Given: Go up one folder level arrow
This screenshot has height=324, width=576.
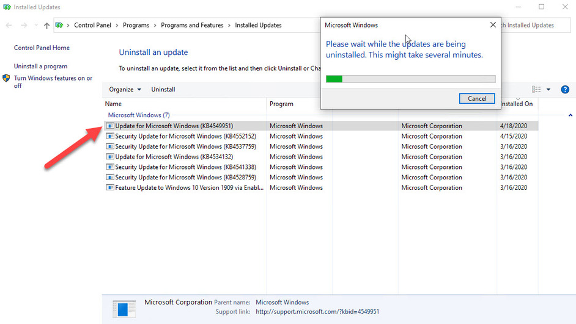Looking at the screenshot, I should 46,25.
